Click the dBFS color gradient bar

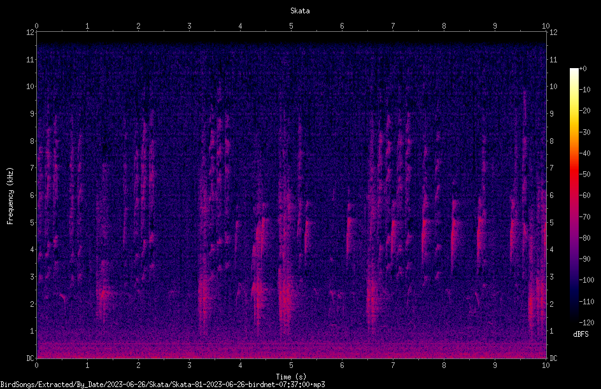(x=574, y=195)
